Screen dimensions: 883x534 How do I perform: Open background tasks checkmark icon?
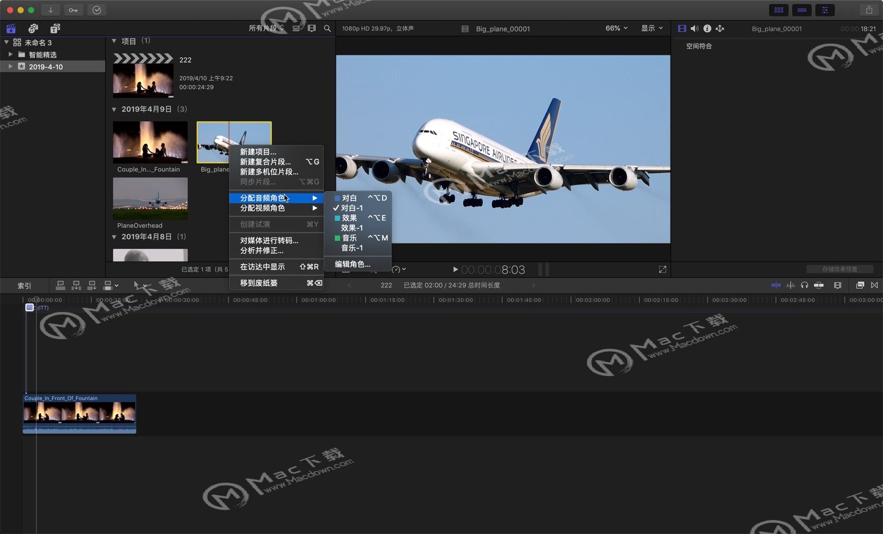coord(97,10)
